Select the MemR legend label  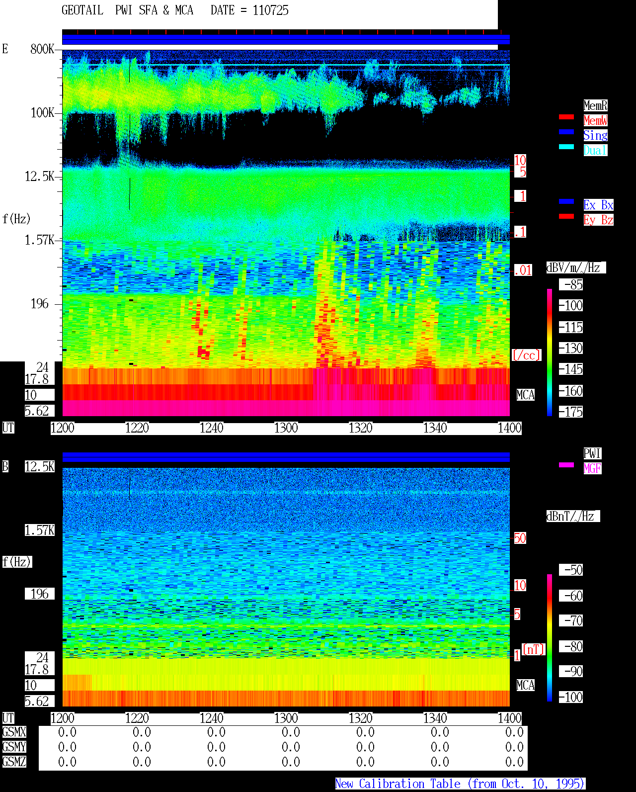tap(595, 105)
